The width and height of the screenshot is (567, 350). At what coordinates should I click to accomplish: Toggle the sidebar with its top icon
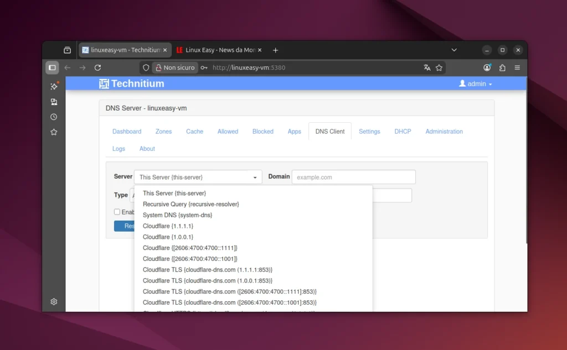click(x=52, y=67)
